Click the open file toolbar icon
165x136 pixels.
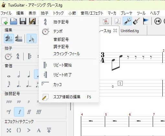(14, 21)
